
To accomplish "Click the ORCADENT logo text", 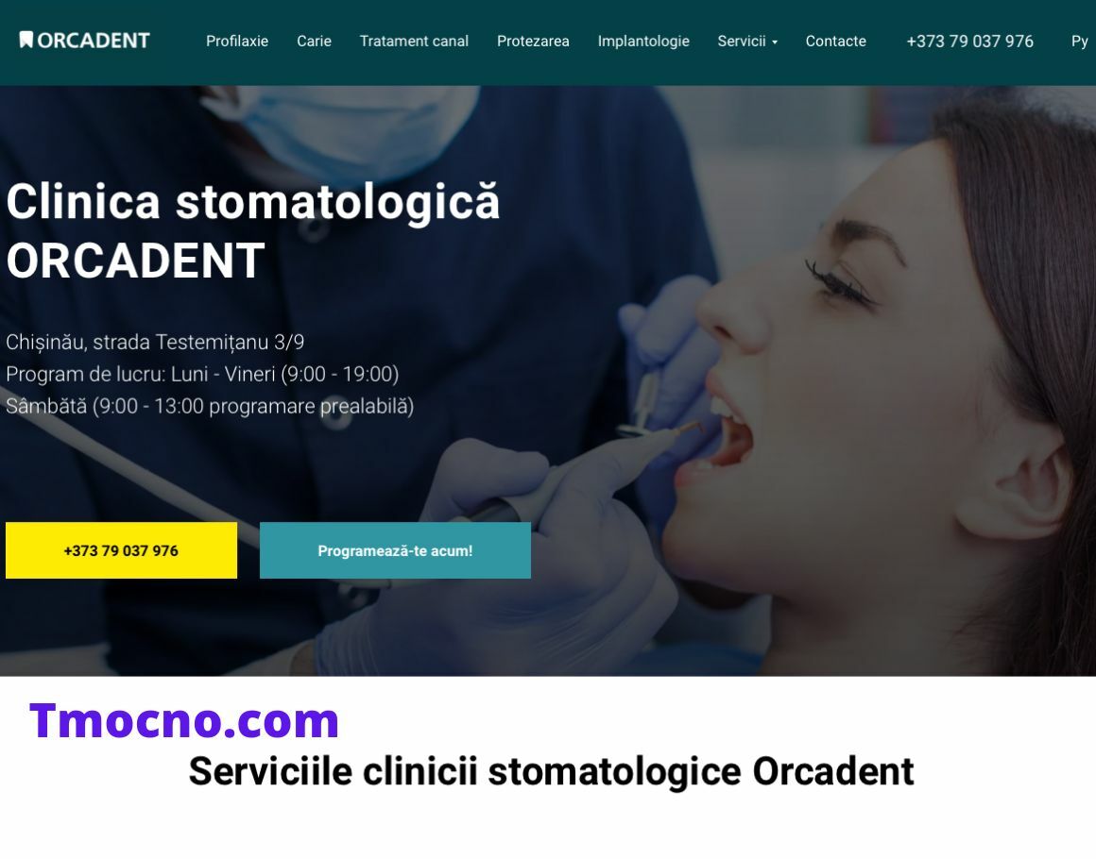I will pyautogui.click(x=93, y=41).
